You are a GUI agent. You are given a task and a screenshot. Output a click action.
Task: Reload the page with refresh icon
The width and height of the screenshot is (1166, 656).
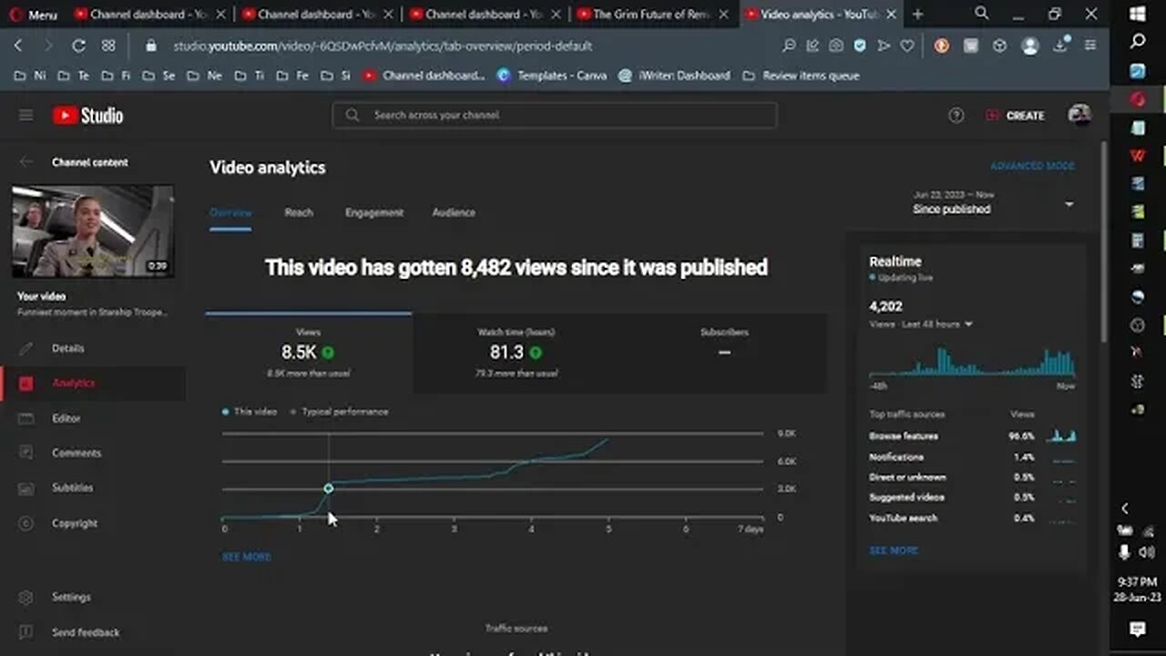tap(78, 46)
